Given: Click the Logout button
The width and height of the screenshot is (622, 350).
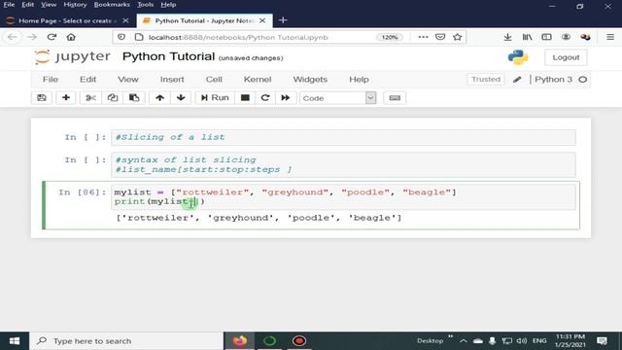Looking at the screenshot, I should click(x=566, y=57).
